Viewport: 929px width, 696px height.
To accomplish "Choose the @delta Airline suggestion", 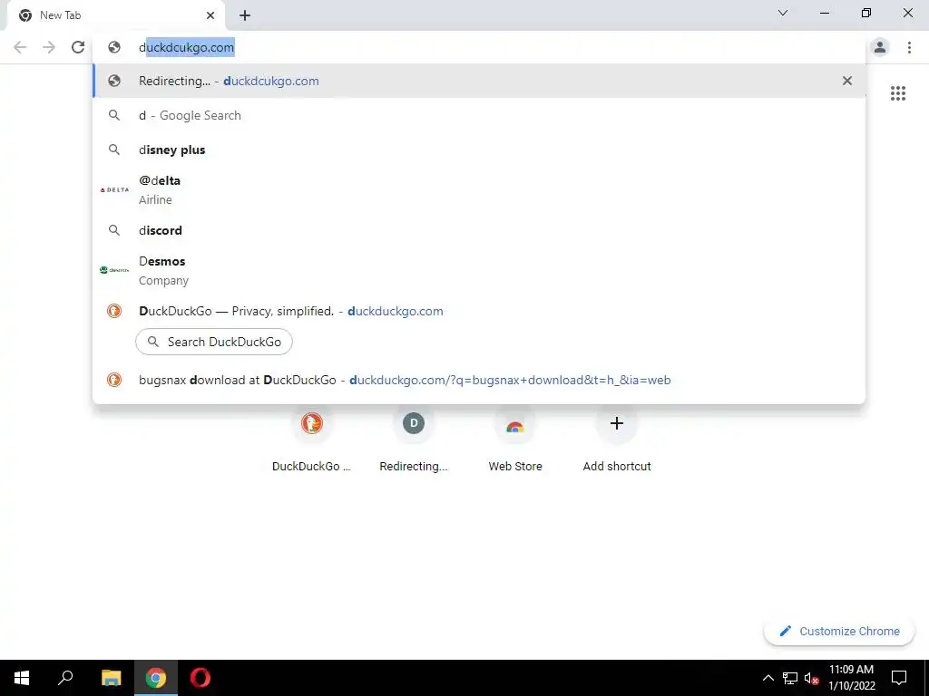I will coord(479,190).
